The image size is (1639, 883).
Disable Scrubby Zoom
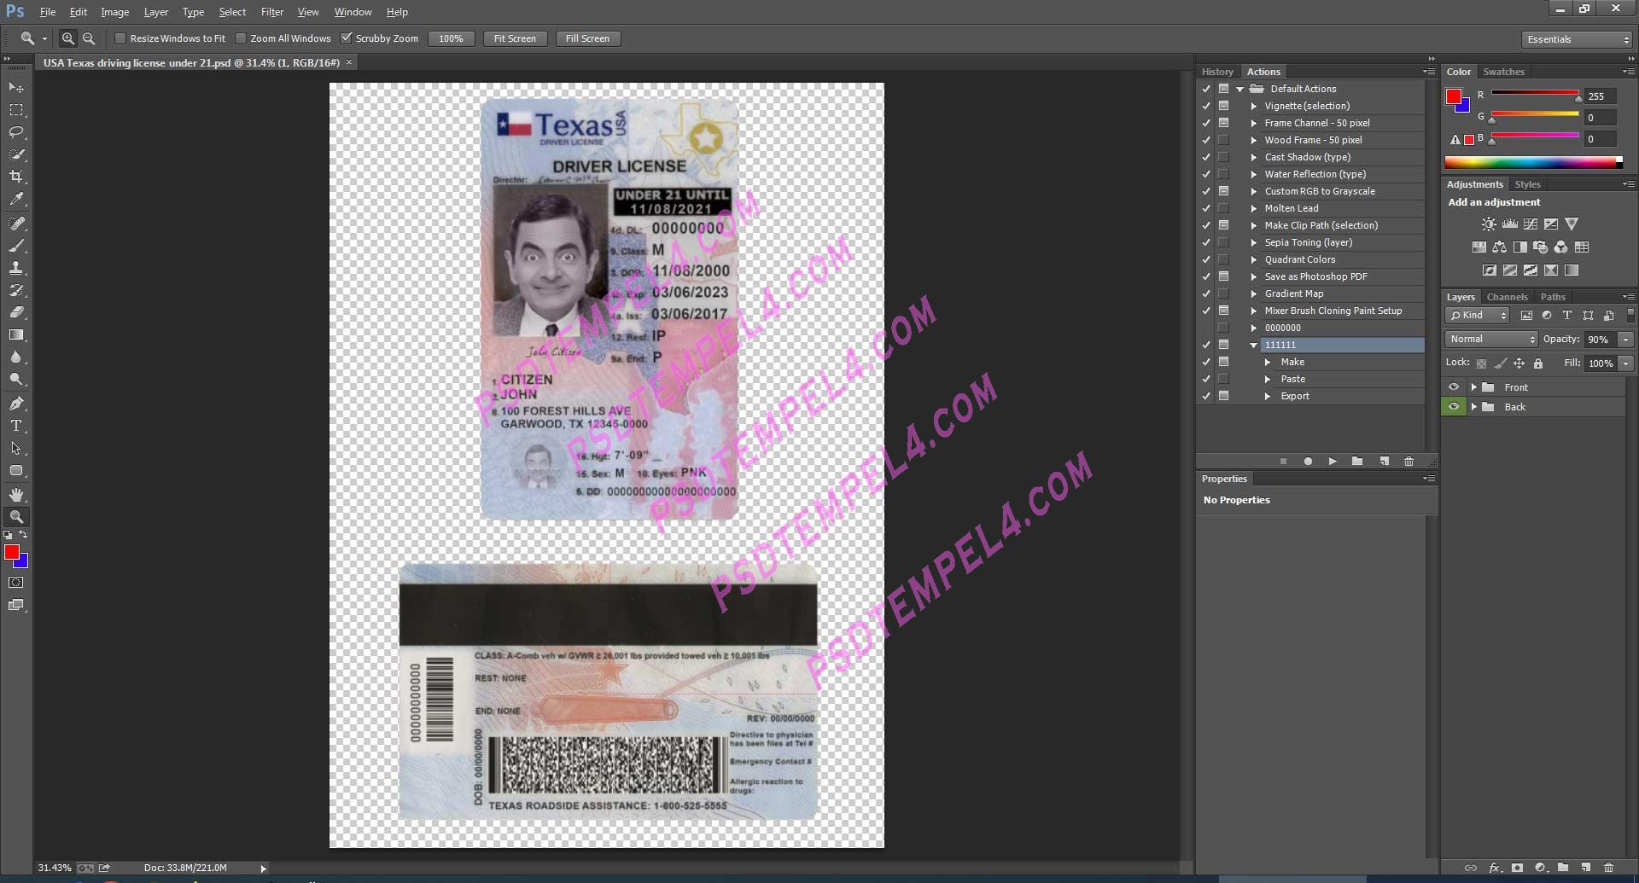point(347,38)
